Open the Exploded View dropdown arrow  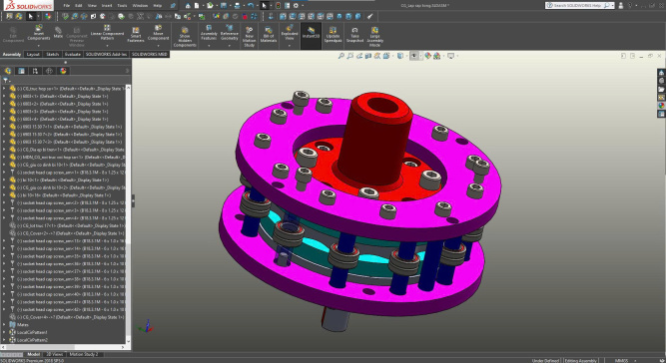click(290, 46)
